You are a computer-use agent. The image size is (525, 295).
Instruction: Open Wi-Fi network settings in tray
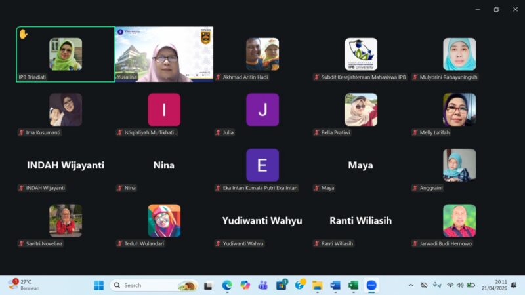(x=450, y=285)
